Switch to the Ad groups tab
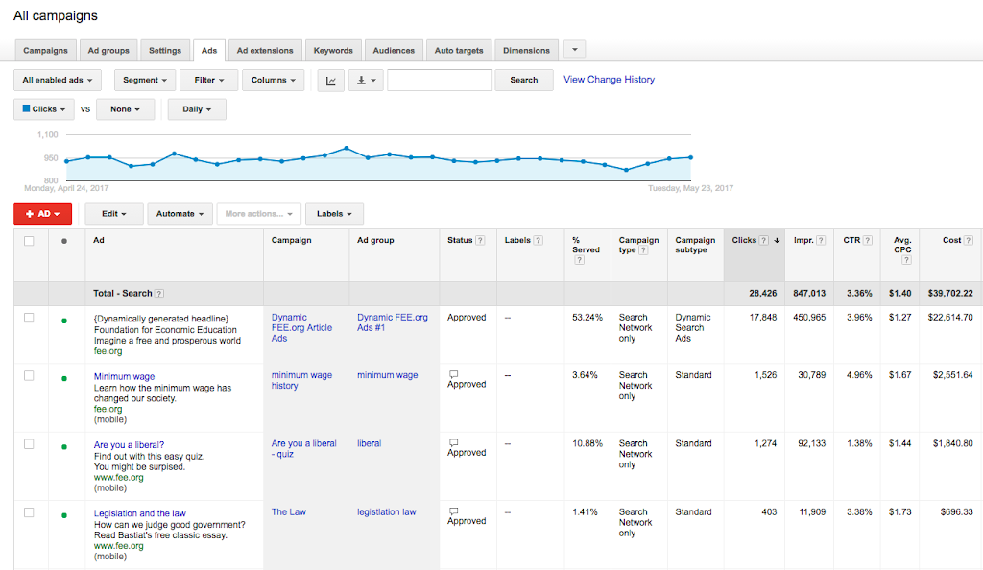This screenshot has width=983, height=570. (x=108, y=50)
